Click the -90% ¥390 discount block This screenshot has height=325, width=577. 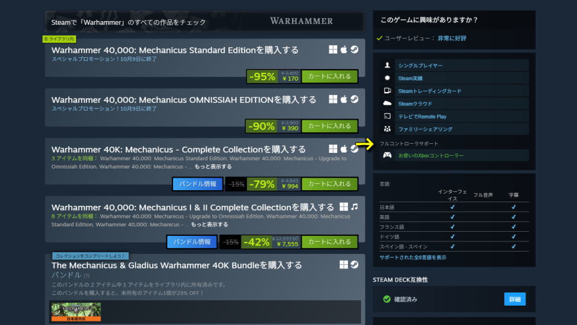pyautogui.click(x=273, y=126)
